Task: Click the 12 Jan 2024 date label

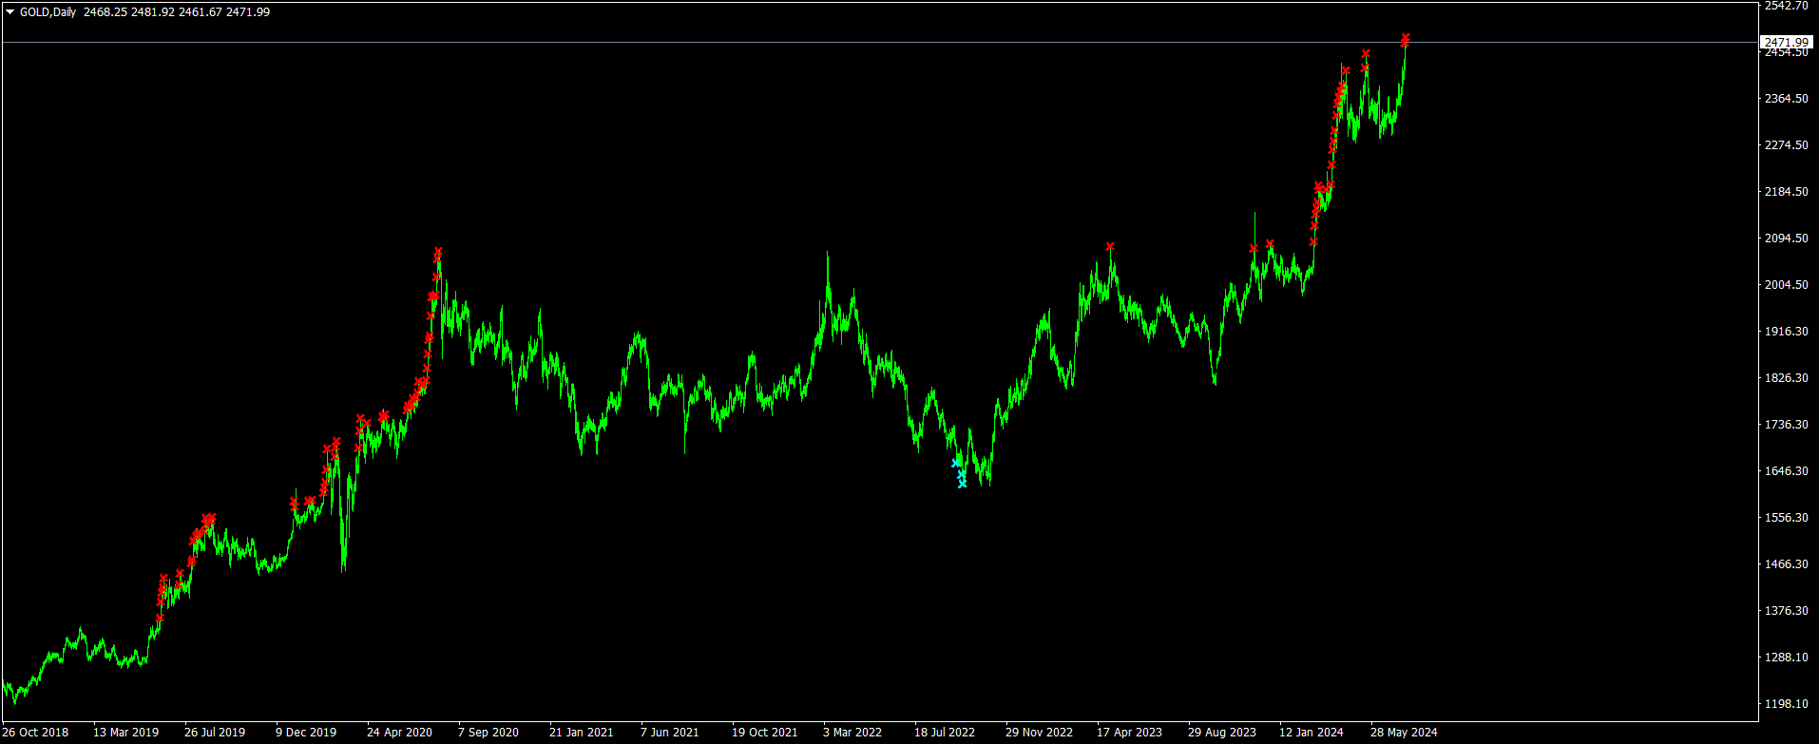Action: point(1311,733)
